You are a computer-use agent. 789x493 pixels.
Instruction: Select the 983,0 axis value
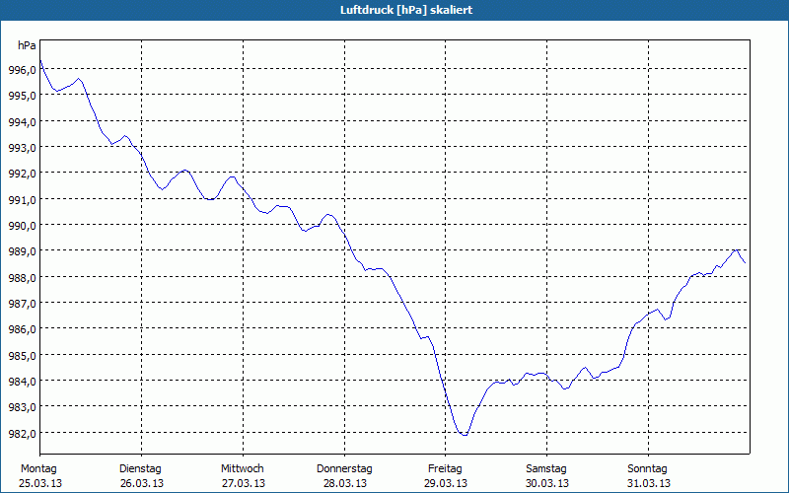[22, 407]
